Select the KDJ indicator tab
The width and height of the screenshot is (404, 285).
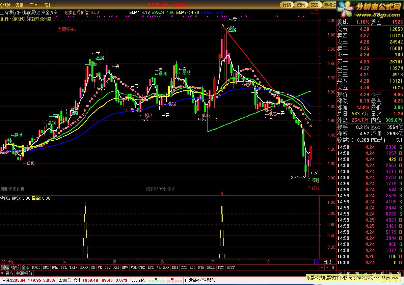tap(175, 267)
